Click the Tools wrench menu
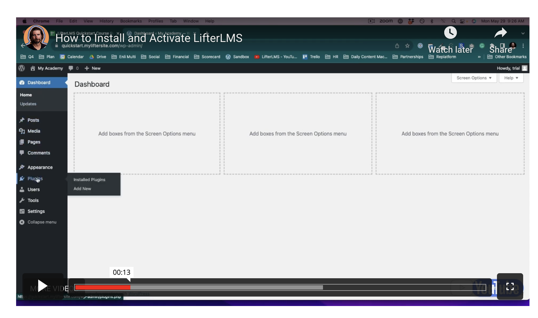The width and height of the screenshot is (538, 318). coord(33,200)
